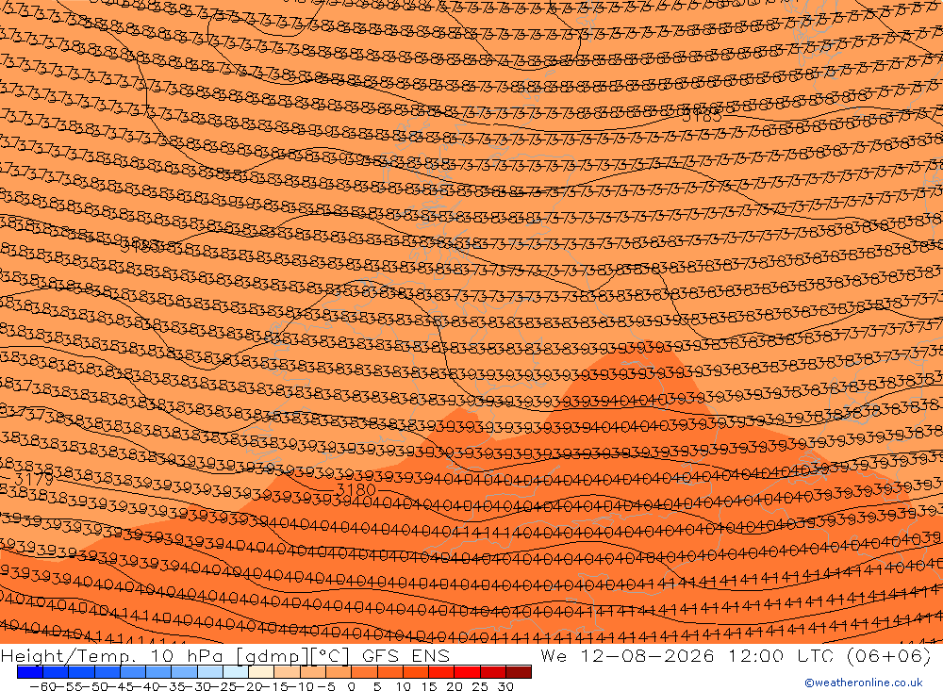This screenshot has height=691, width=943.
Task: Select the red swatch between 20 and 25
Action: (468, 672)
